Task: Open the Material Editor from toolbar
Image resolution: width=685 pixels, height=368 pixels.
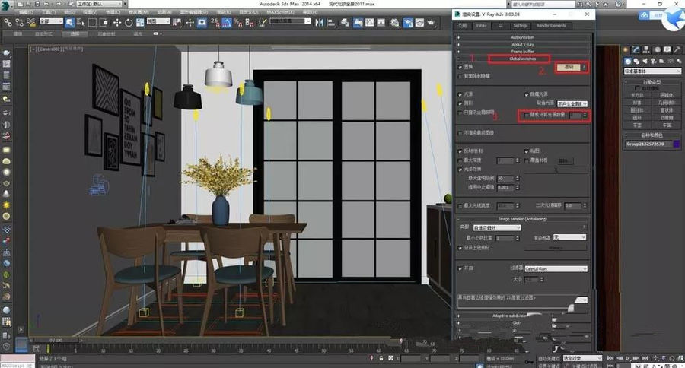Action: (394, 22)
